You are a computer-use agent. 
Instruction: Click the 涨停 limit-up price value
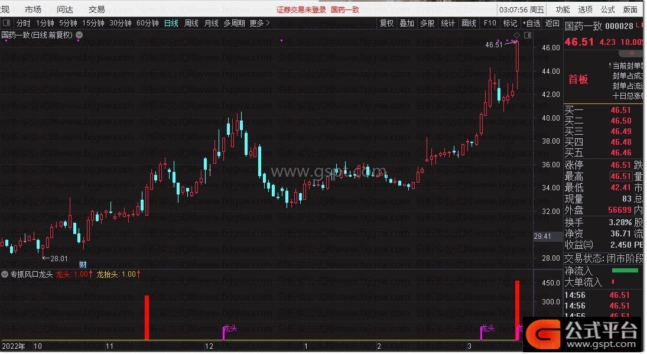[x=621, y=165]
